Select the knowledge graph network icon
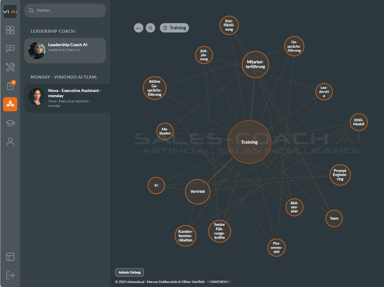384x287 pixels. pyautogui.click(x=10, y=104)
